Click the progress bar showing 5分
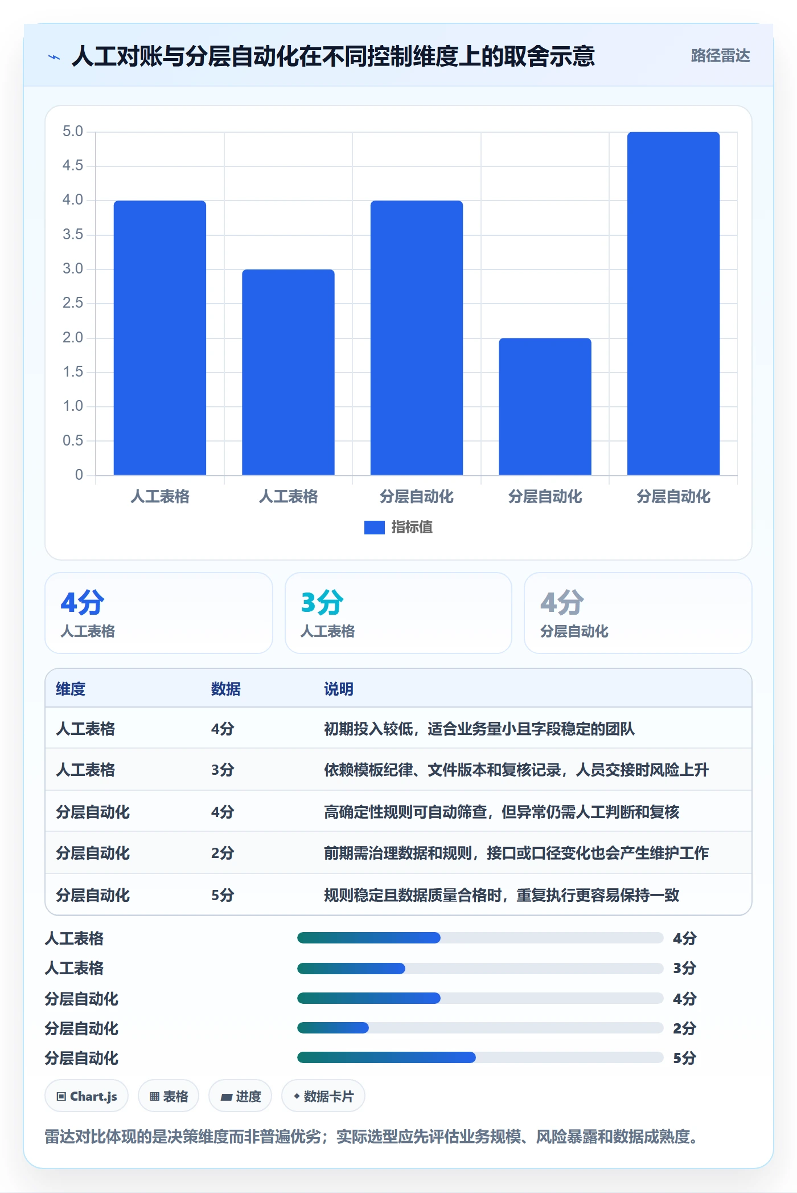Viewport: 797px width, 1193px height. click(480, 1057)
